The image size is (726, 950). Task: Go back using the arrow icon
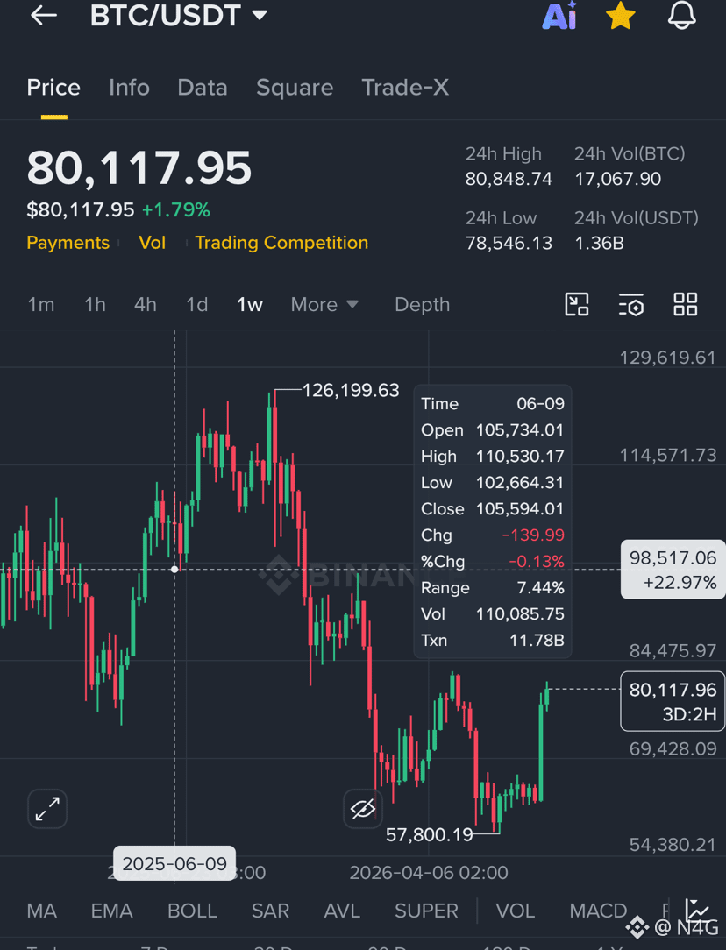(44, 15)
